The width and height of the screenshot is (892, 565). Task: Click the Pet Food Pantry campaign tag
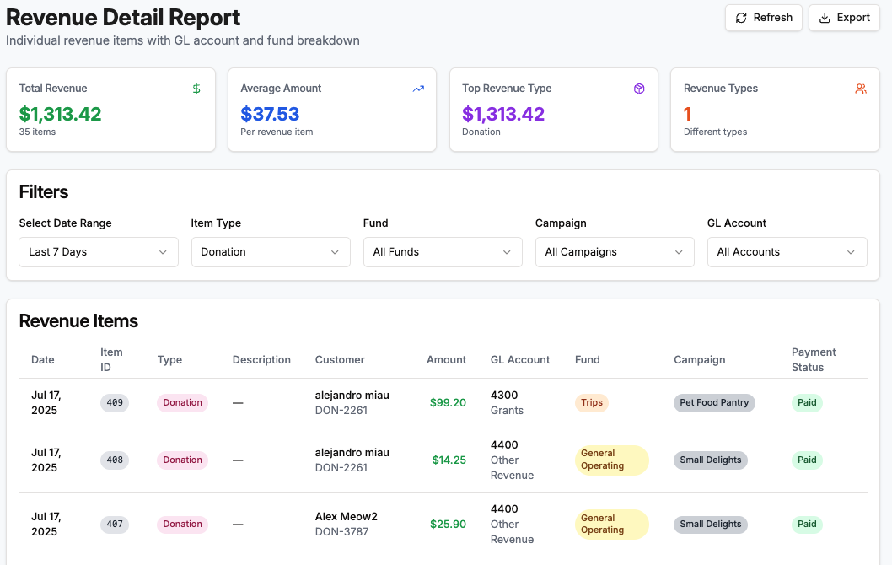tap(714, 403)
